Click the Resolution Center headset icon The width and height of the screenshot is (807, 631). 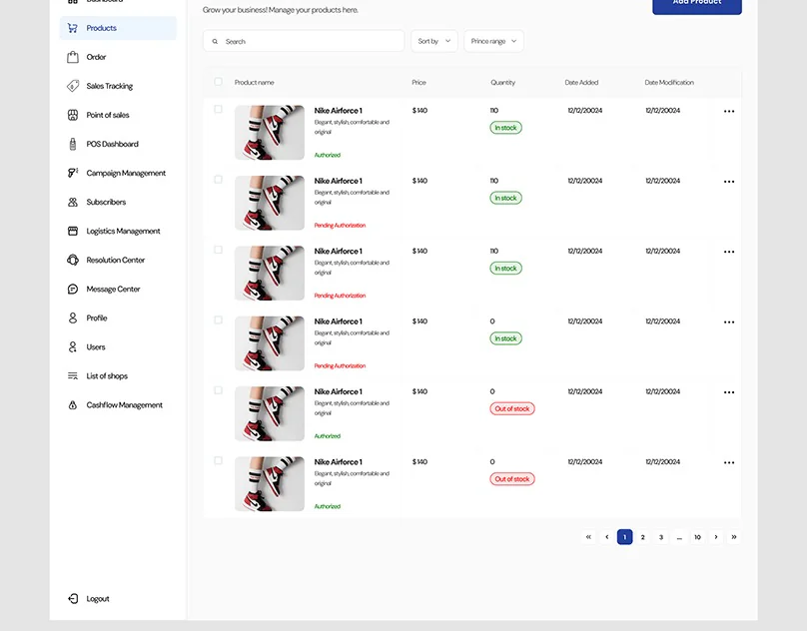coord(73,260)
